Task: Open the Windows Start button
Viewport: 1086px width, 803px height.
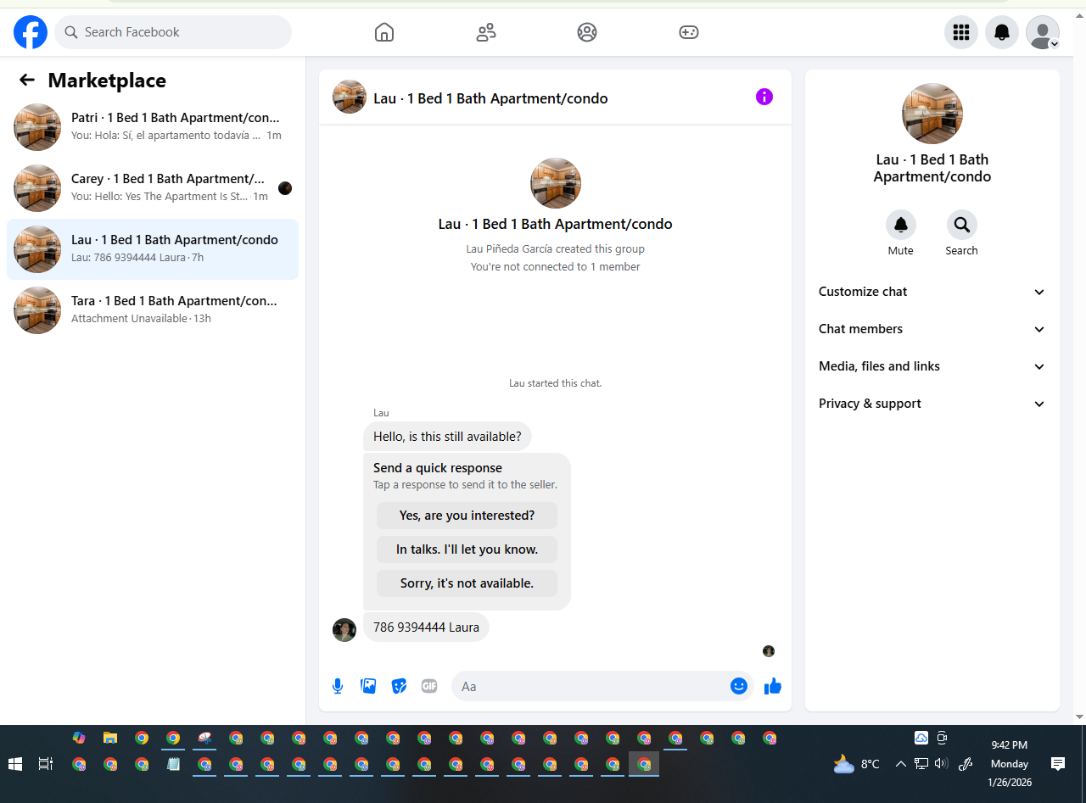Action: point(15,764)
